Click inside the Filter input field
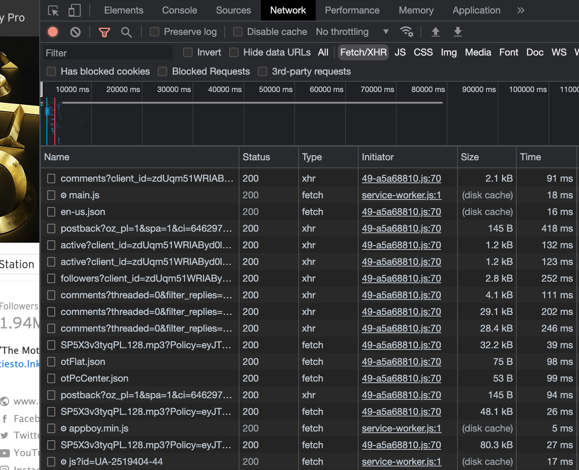 click(107, 52)
